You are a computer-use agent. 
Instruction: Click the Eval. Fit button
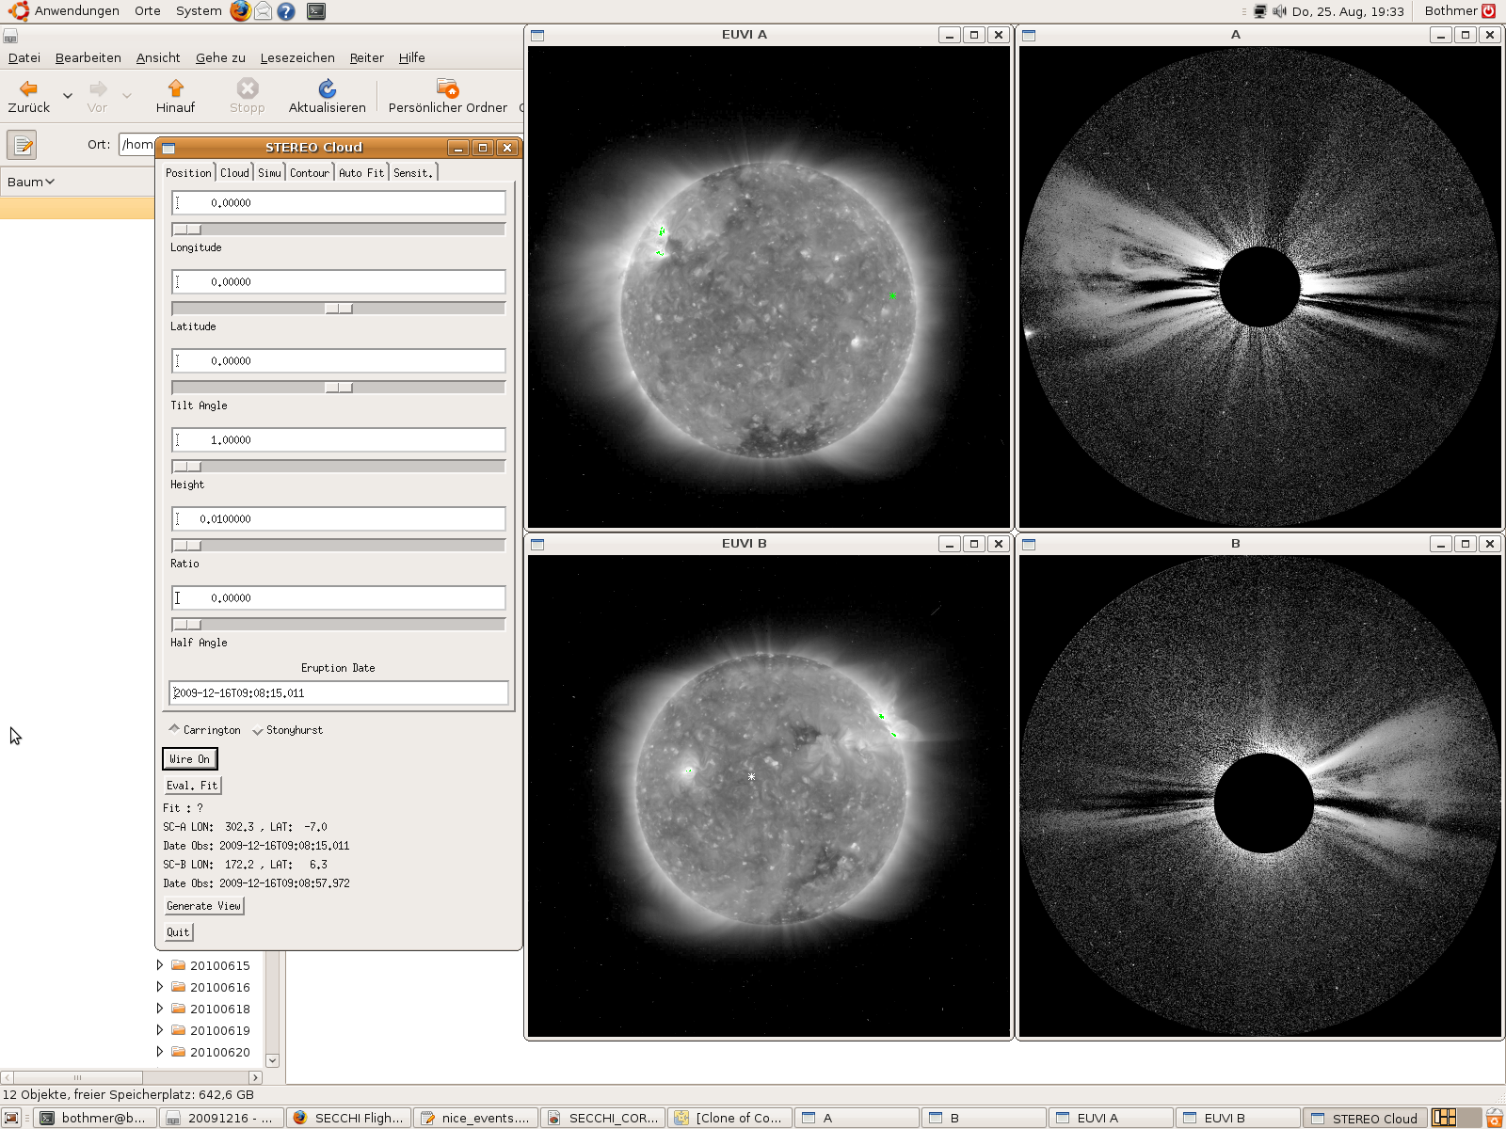click(x=192, y=786)
